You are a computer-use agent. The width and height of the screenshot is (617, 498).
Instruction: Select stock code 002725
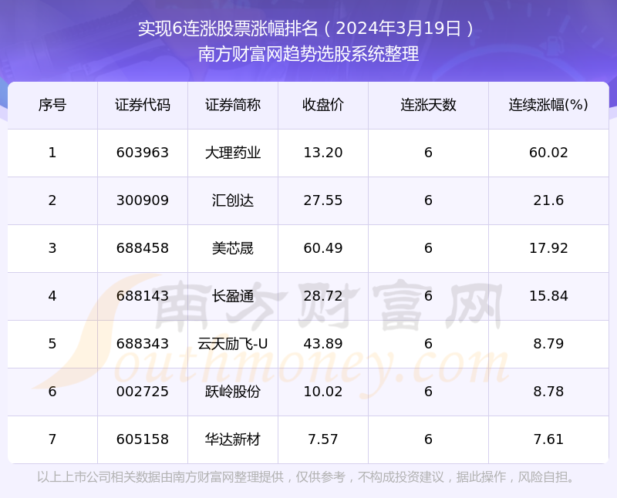[143, 392]
